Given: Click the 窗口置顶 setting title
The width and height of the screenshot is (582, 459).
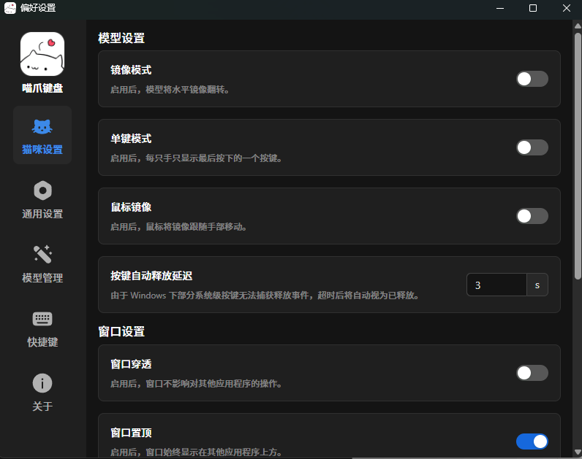Looking at the screenshot, I should 131,433.
